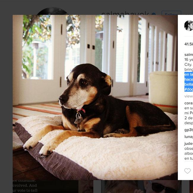Visit the judes commenter profile
Image resolution: width=193 pixels, height=193 pixels.
click(x=189, y=143)
